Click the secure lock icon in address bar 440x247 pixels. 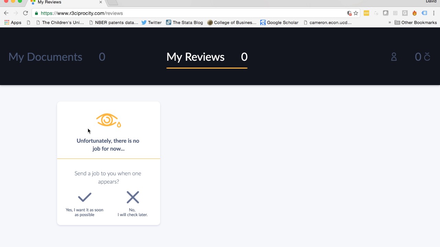click(36, 13)
